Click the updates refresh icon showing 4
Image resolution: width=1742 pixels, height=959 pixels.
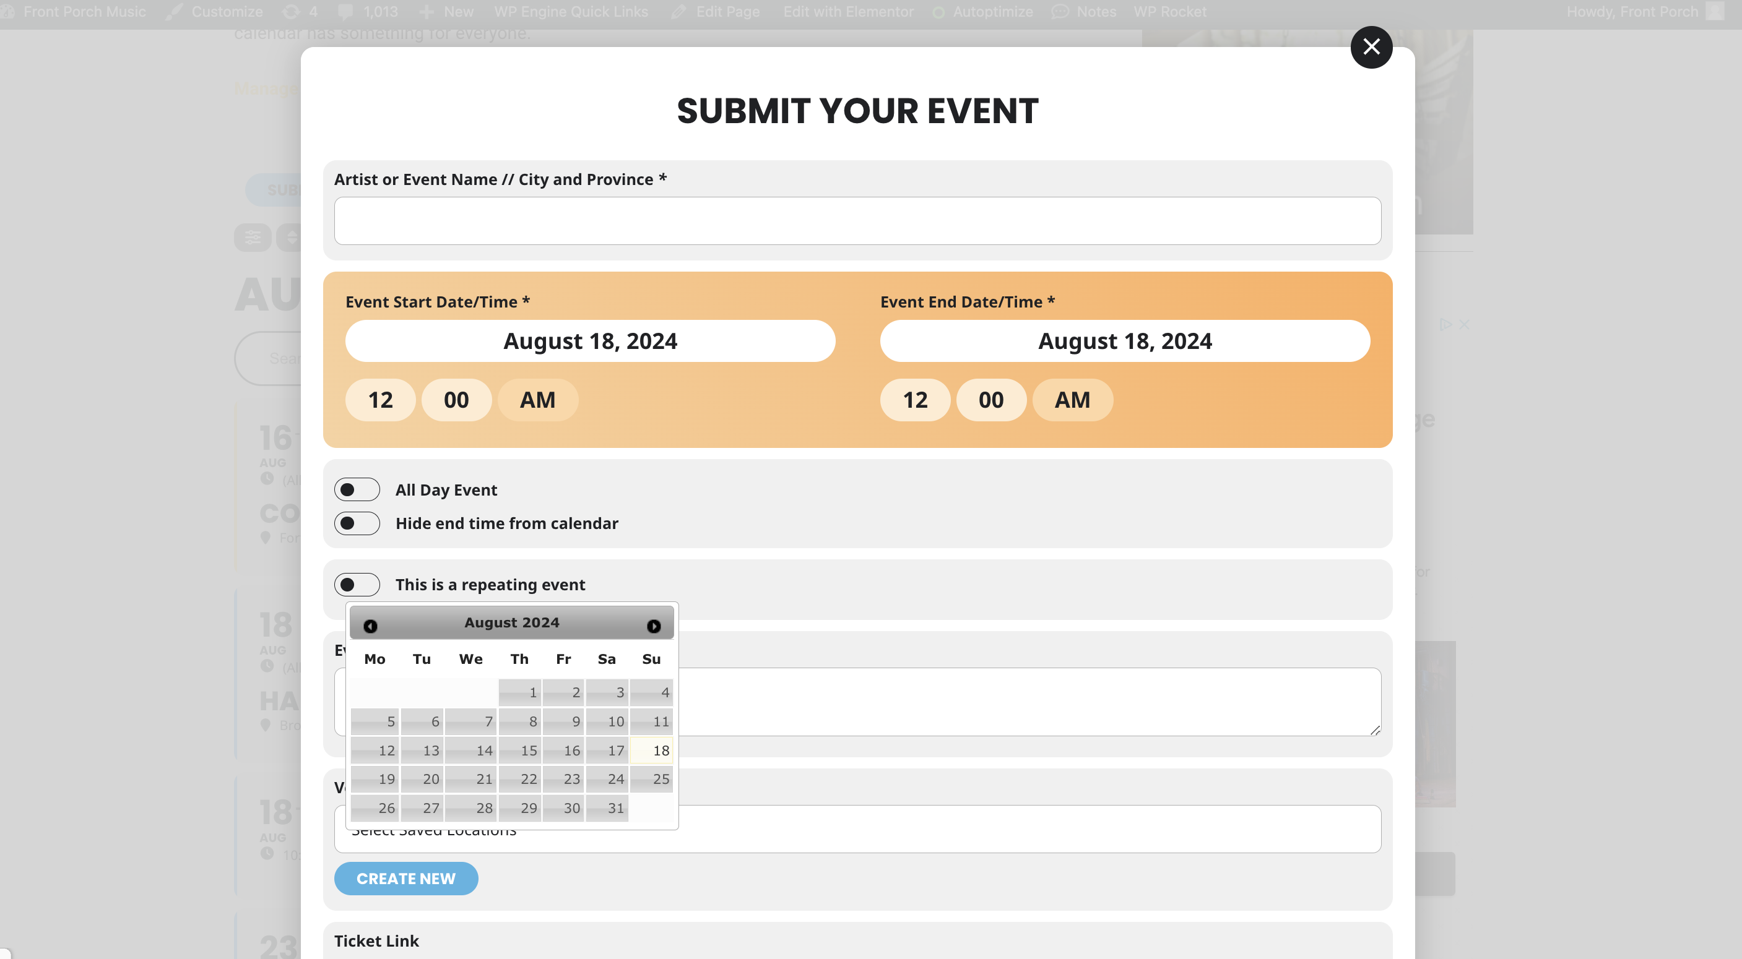click(x=291, y=12)
